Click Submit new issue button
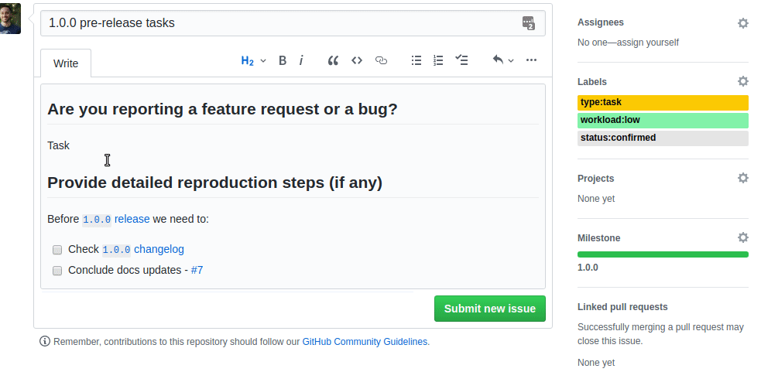The image size is (761, 372). point(490,309)
